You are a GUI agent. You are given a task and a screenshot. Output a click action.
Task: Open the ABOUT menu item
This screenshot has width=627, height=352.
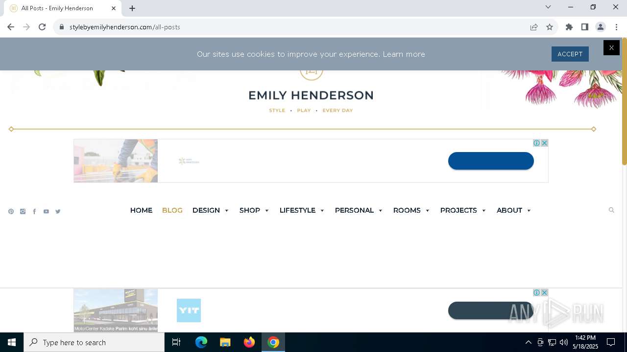[x=509, y=210]
